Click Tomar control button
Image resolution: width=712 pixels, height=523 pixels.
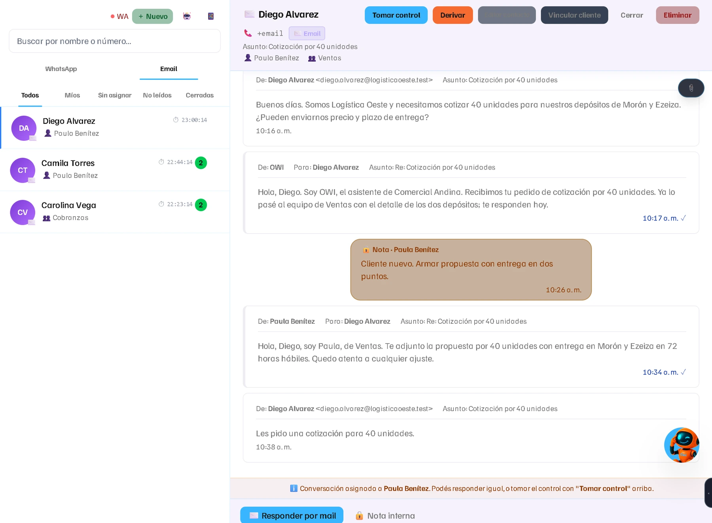click(x=396, y=15)
